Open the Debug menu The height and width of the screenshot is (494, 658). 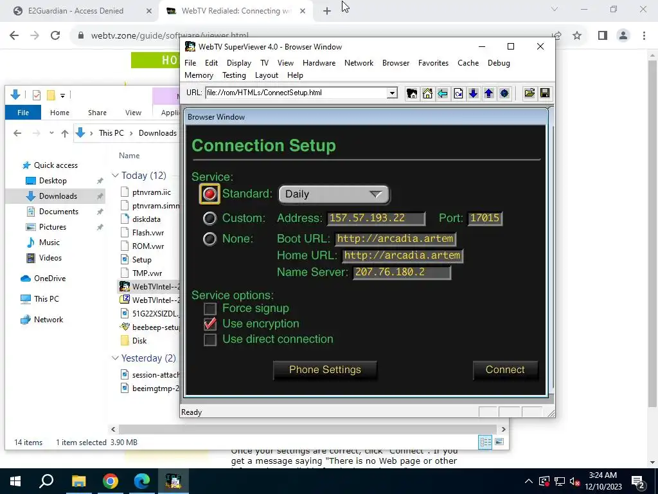[x=499, y=63]
